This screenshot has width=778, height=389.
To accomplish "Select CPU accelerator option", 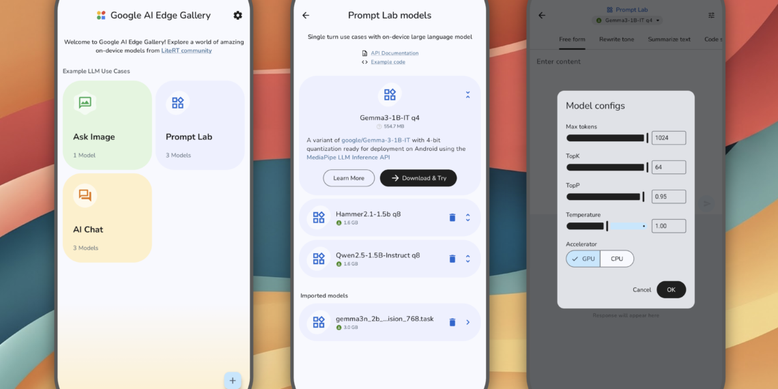I will (617, 259).
